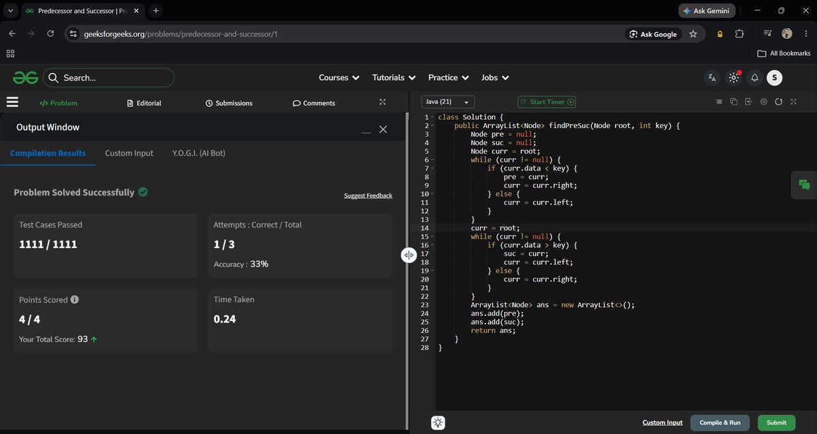This screenshot has width=817, height=434.
Task: Click the 'Accuracy : 33%' text
Action: click(x=241, y=264)
